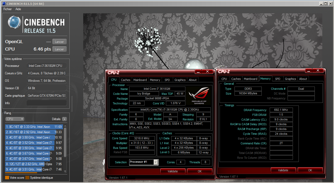Select rank 1 Intel Xeon 11.69 row
The height and width of the screenshot is (183, 334).
pyautogui.click(x=34, y=127)
